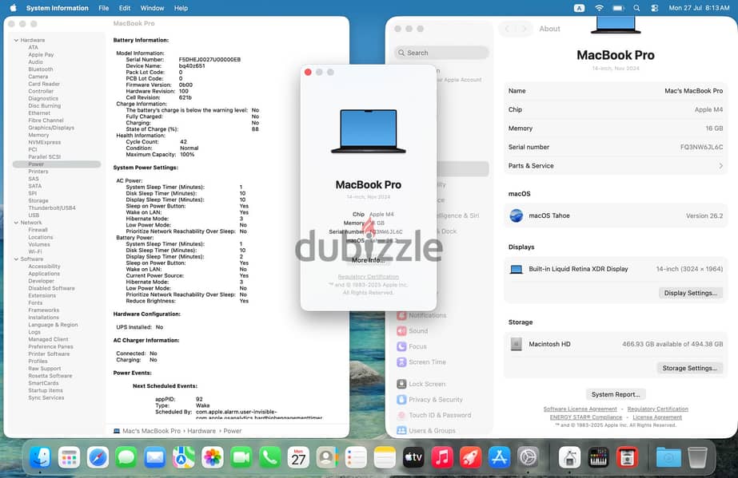The image size is (738, 478).
Task: Open Notifications in Settings sidebar
Action: (421, 315)
